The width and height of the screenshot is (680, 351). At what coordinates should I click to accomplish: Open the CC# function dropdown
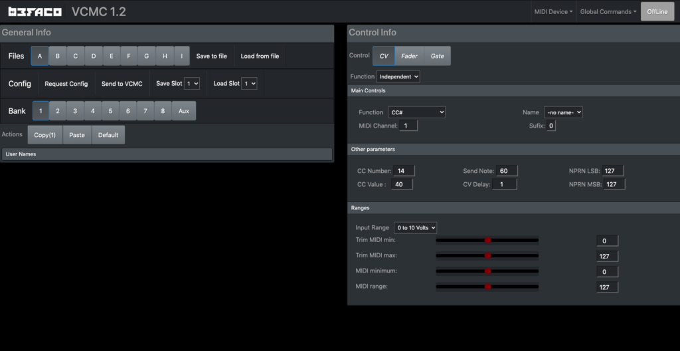417,112
